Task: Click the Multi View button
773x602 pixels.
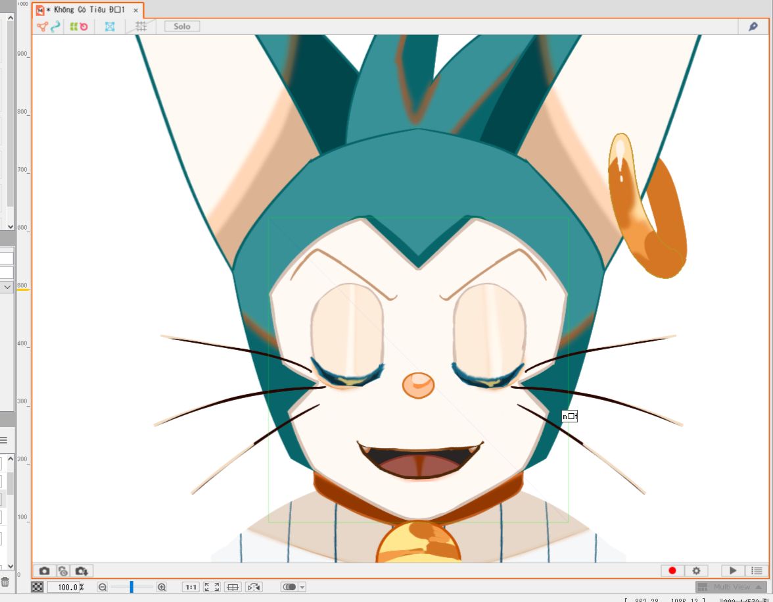Action: click(x=732, y=587)
